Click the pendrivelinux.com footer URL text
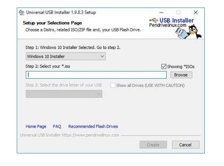This screenshot has width=224, height=166. 90,135
